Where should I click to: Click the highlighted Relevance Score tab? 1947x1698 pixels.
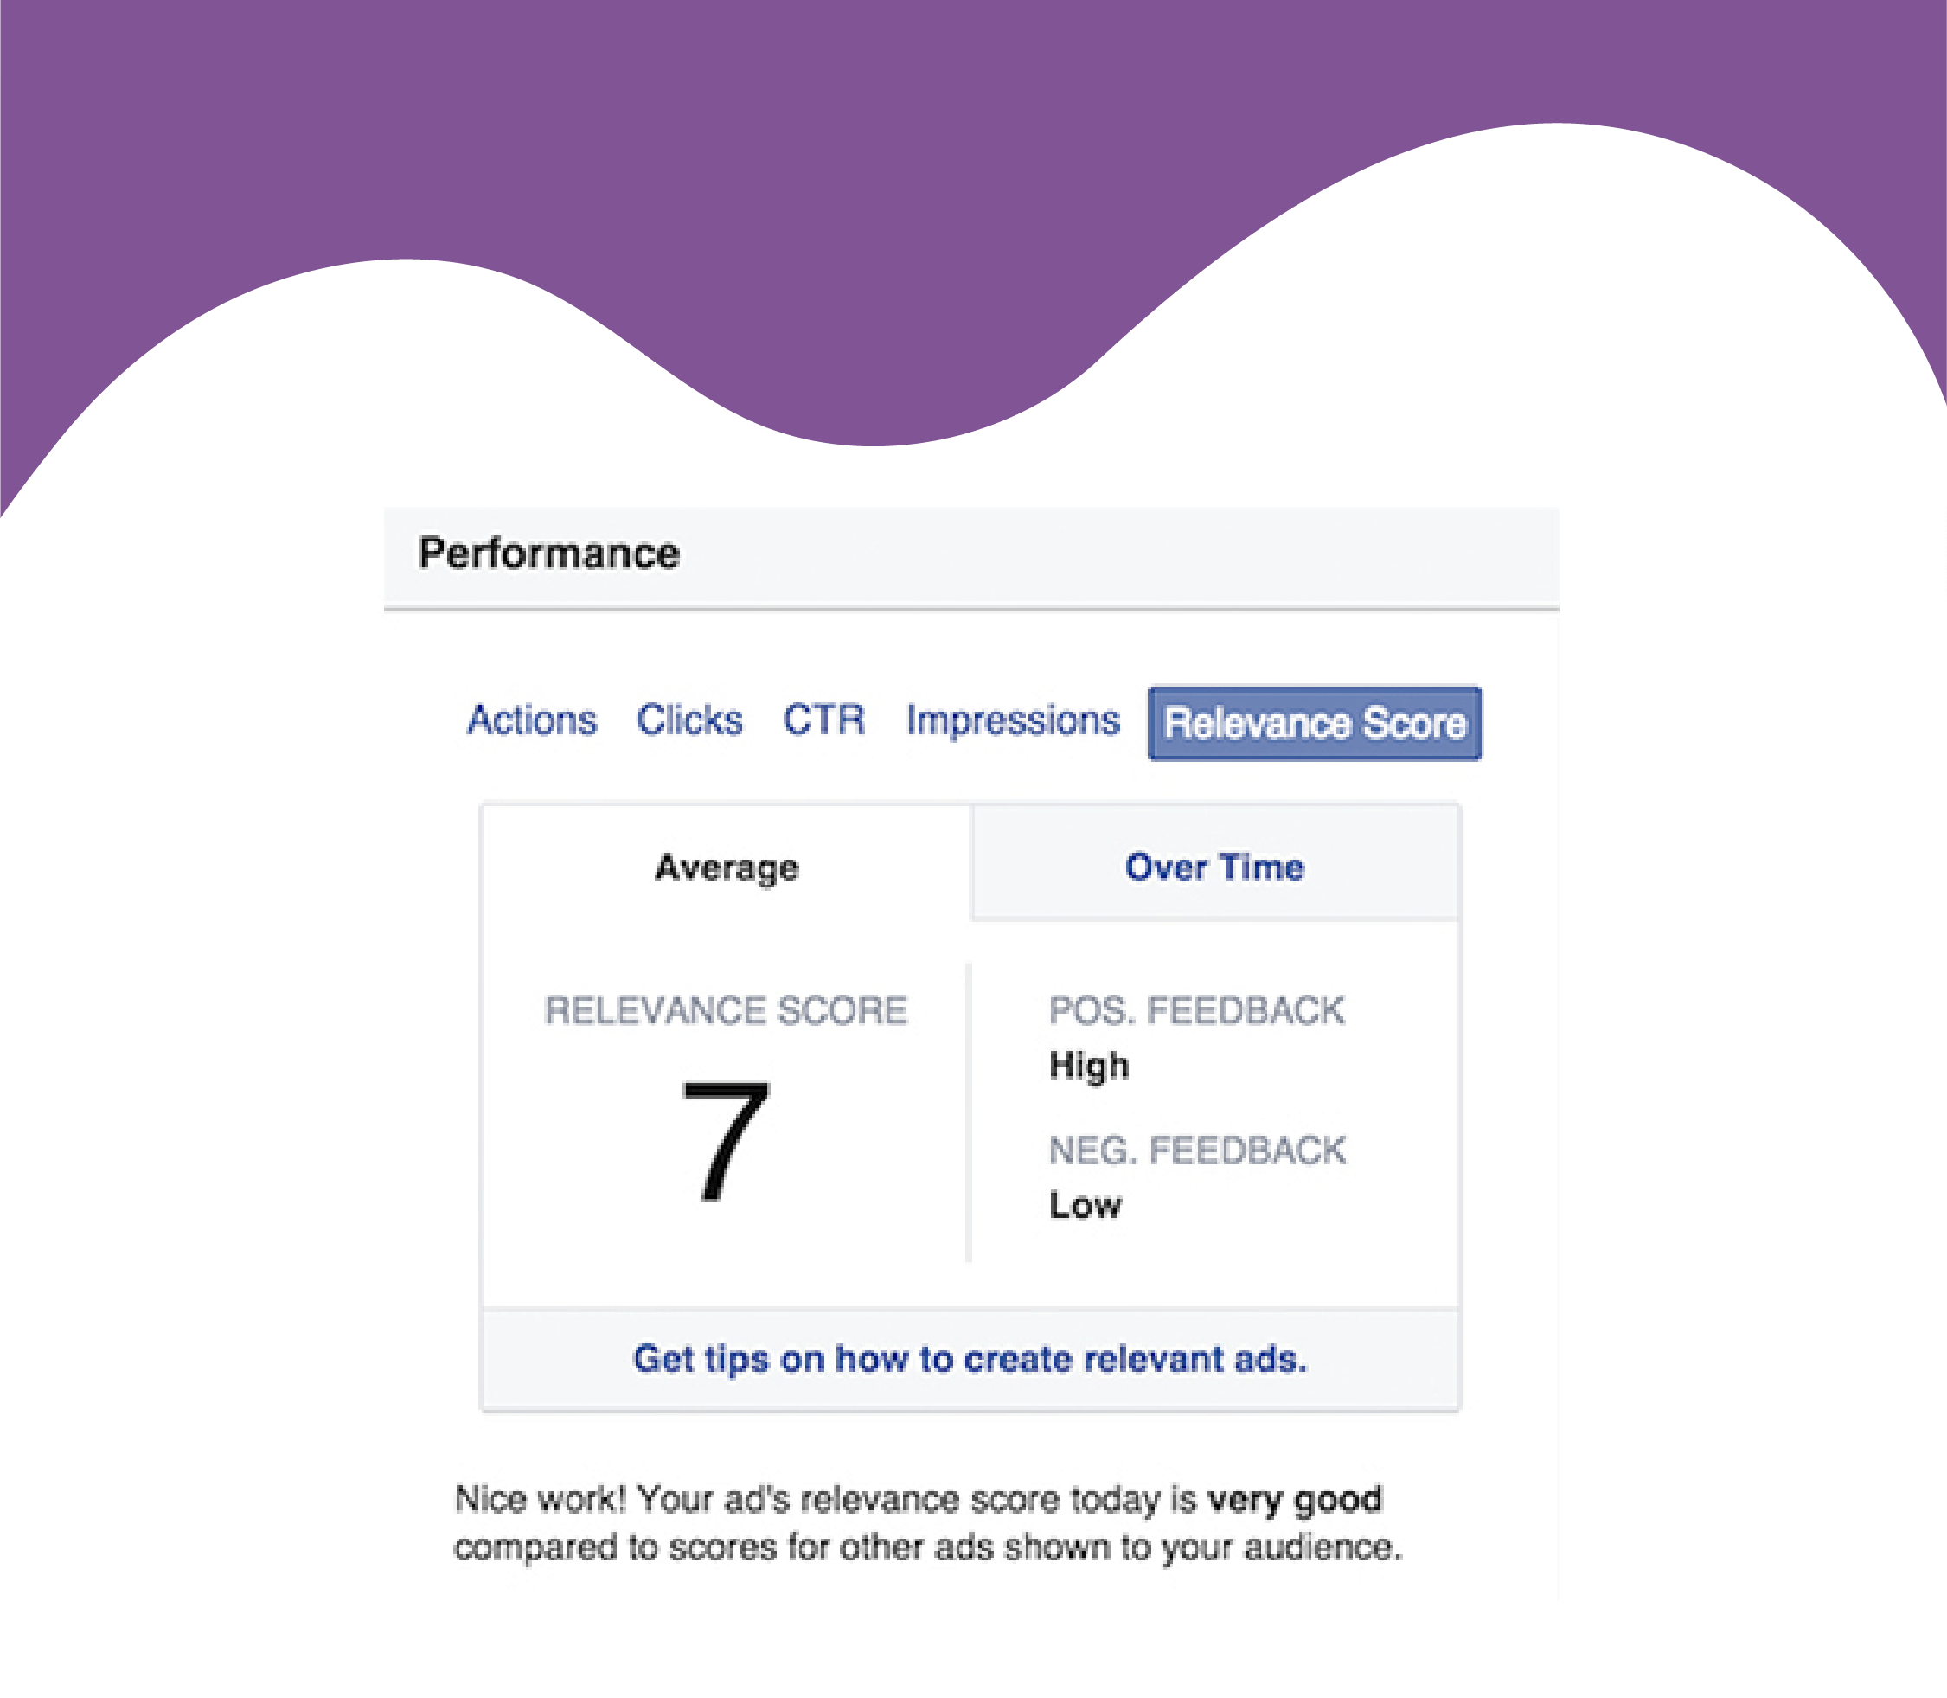[1314, 724]
